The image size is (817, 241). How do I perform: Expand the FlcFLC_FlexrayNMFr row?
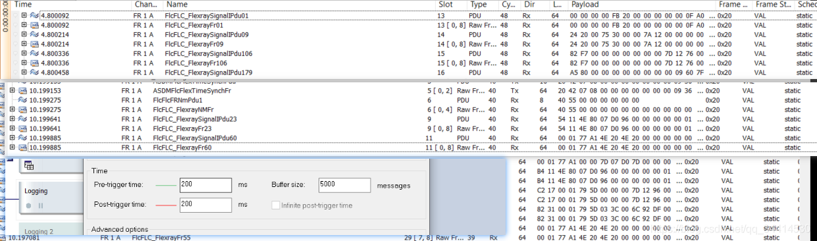(x=12, y=109)
